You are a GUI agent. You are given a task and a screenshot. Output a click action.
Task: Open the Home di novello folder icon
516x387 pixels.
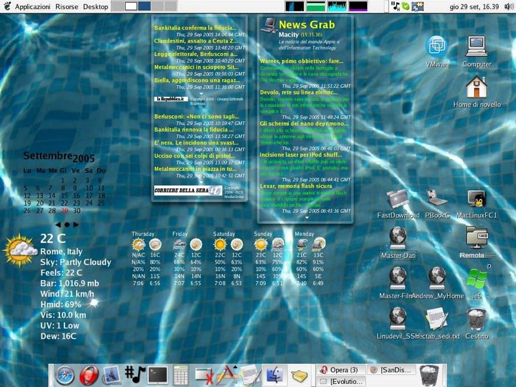477,87
